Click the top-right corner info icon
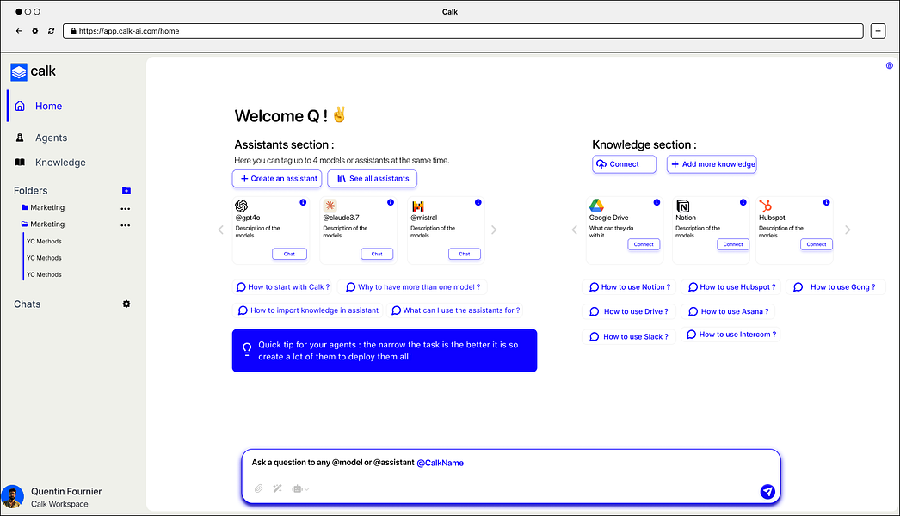The image size is (900, 516). 890,65
